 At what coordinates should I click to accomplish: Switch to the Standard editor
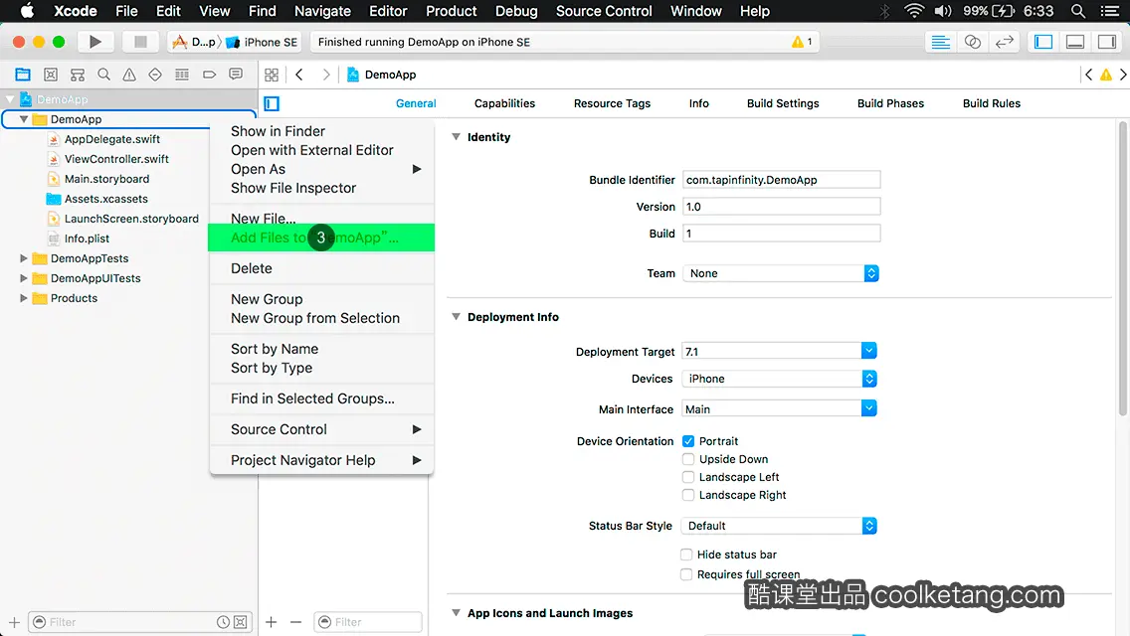click(x=940, y=42)
